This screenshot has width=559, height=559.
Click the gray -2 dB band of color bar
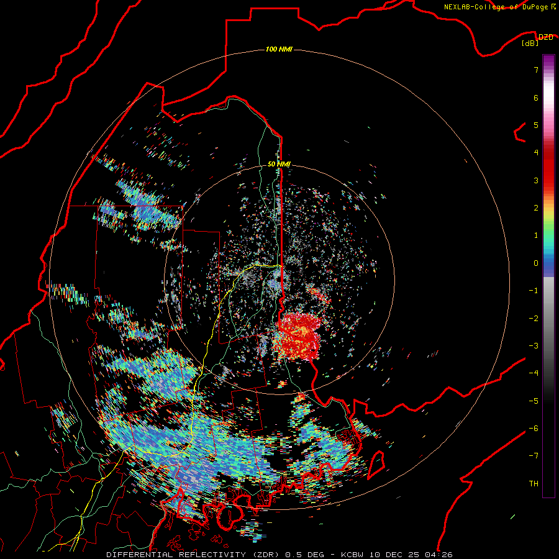click(x=548, y=318)
